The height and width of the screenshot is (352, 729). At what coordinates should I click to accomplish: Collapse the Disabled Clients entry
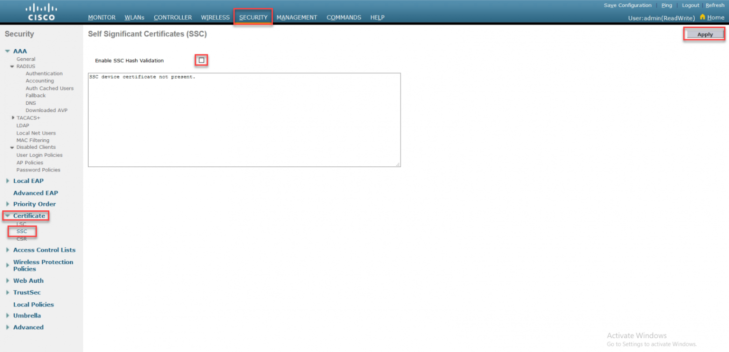(11, 147)
